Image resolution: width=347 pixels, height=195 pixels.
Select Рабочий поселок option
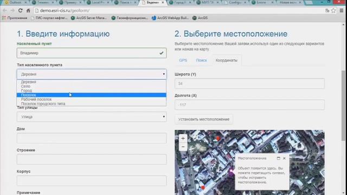(x=92, y=100)
